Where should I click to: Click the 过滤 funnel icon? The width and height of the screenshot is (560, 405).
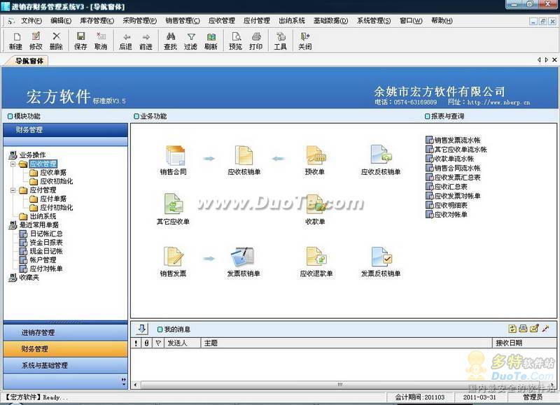click(x=190, y=41)
